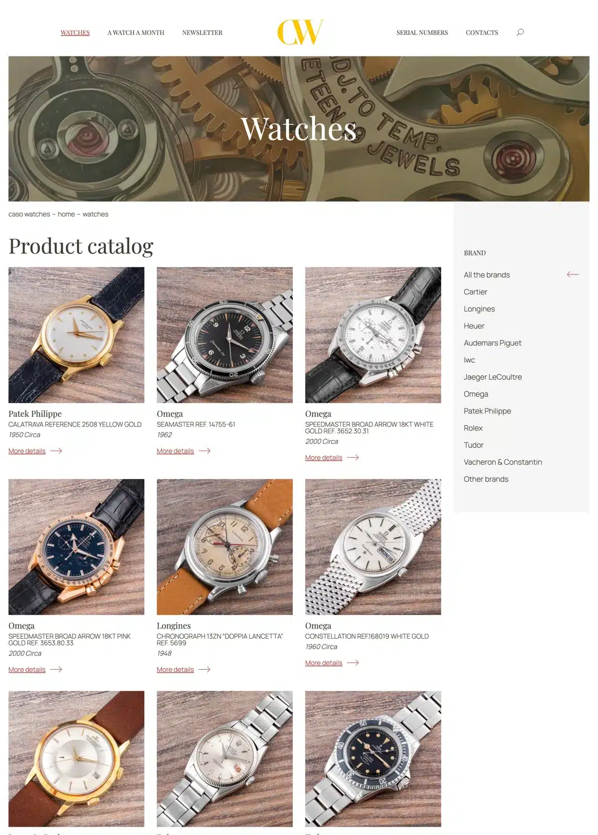This screenshot has height=835, width=598.
Task: Select Vacheron & Constantin brand filter
Action: pyautogui.click(x=503, y=462)
